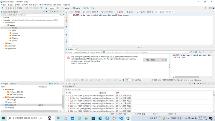Expand the PyCharm 2021.3.3 folder
Screen dimensions: 215x121
[x=6, y=92]
